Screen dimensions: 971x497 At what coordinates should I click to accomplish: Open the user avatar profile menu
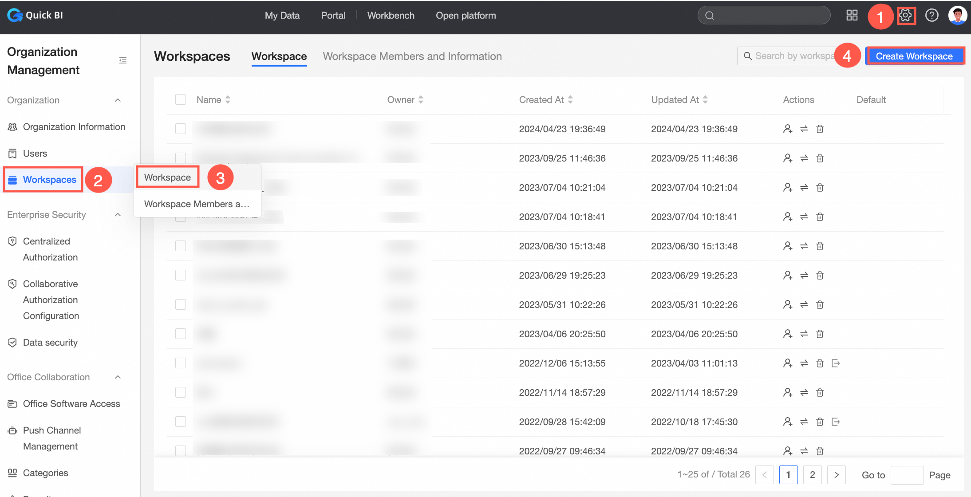click(957, 16)
